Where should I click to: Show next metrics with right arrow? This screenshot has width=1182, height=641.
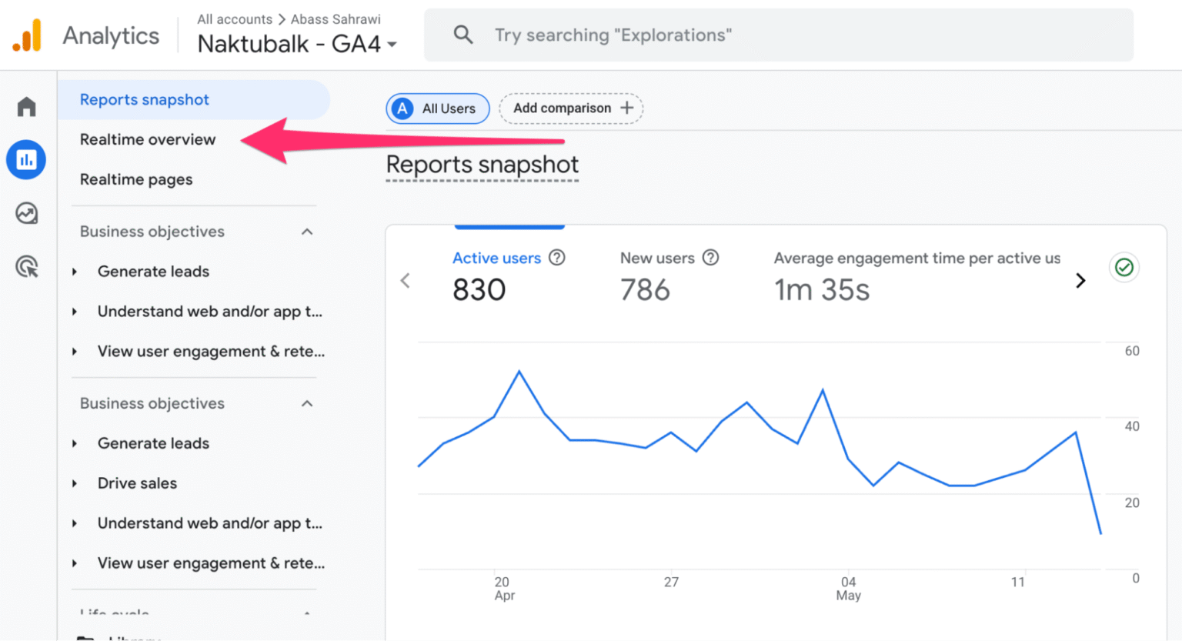click(1080, 281)
